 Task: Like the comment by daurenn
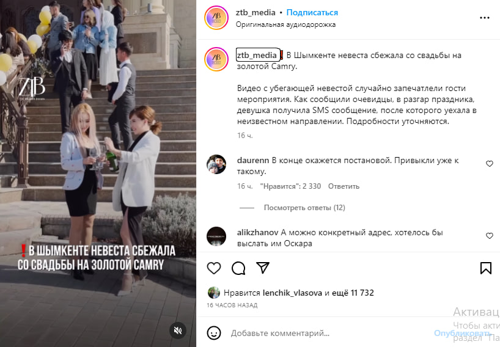(x=490, y=164)
